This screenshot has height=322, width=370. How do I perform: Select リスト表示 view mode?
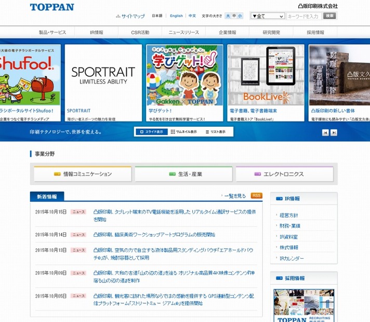[x=216, y=131]
